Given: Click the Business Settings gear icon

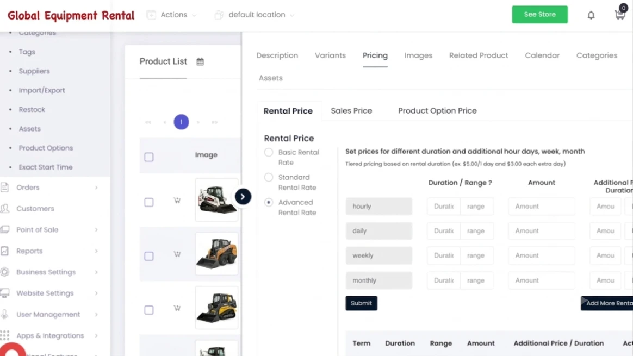Looking at the screenshot, I should pyautogui.click(x=4, y=272).
